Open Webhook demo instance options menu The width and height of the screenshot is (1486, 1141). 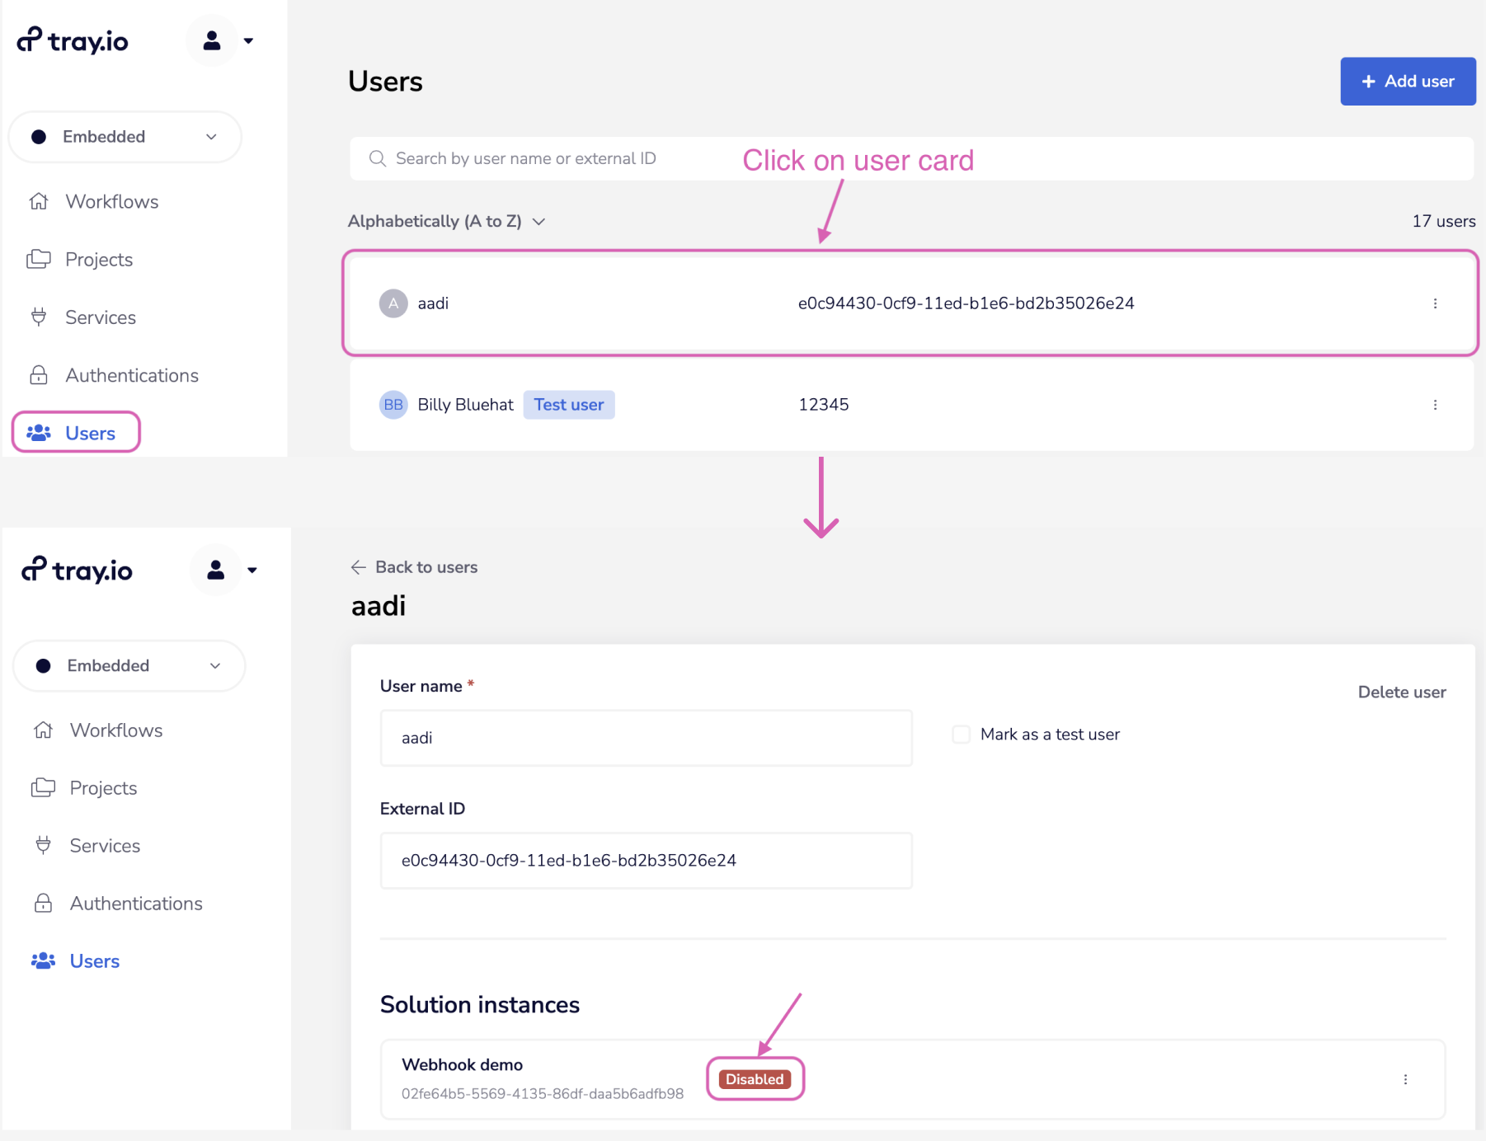1405,1079
